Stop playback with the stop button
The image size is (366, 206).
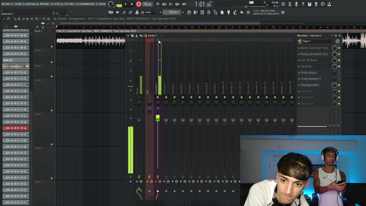[132, 4]
